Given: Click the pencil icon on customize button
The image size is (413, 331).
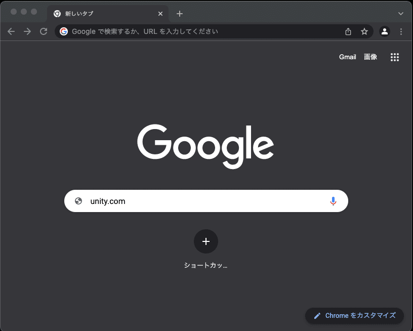Looking at the screenshot, I should tap(317, 316).
